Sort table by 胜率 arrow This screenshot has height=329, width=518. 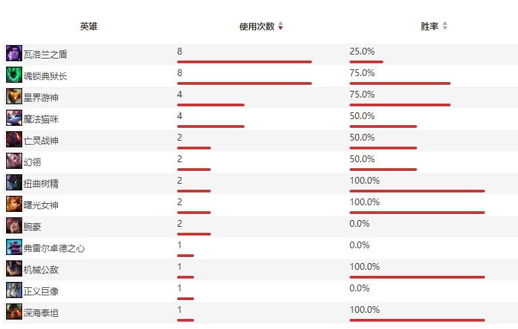(445, 27)
